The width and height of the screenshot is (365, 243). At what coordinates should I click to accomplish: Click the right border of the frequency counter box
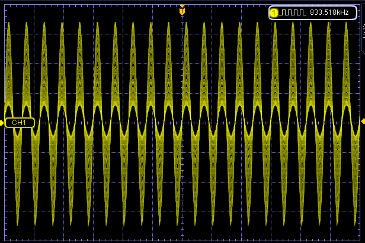(x=357, y=12)
